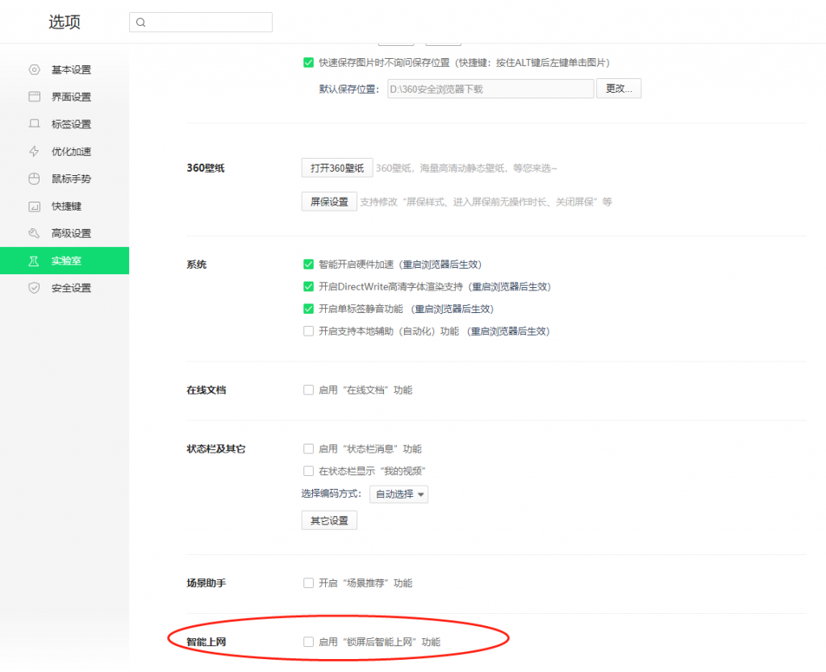This screenshot has height=672, width=826.
Task: Switch to 标签设置 section
Action: pyautogui.click(x=65, y=124)
